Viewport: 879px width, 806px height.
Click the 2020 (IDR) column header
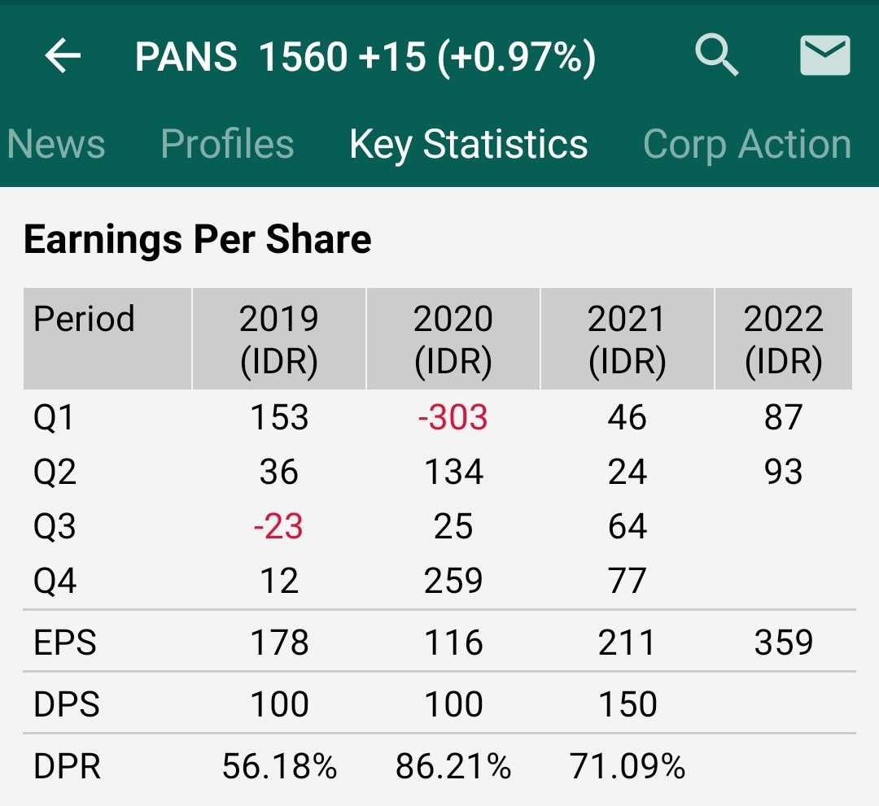[x=453, y=338]
